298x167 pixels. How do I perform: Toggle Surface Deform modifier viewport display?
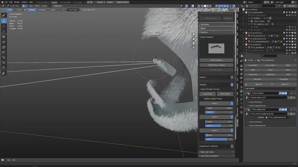(x=283, y=93)
